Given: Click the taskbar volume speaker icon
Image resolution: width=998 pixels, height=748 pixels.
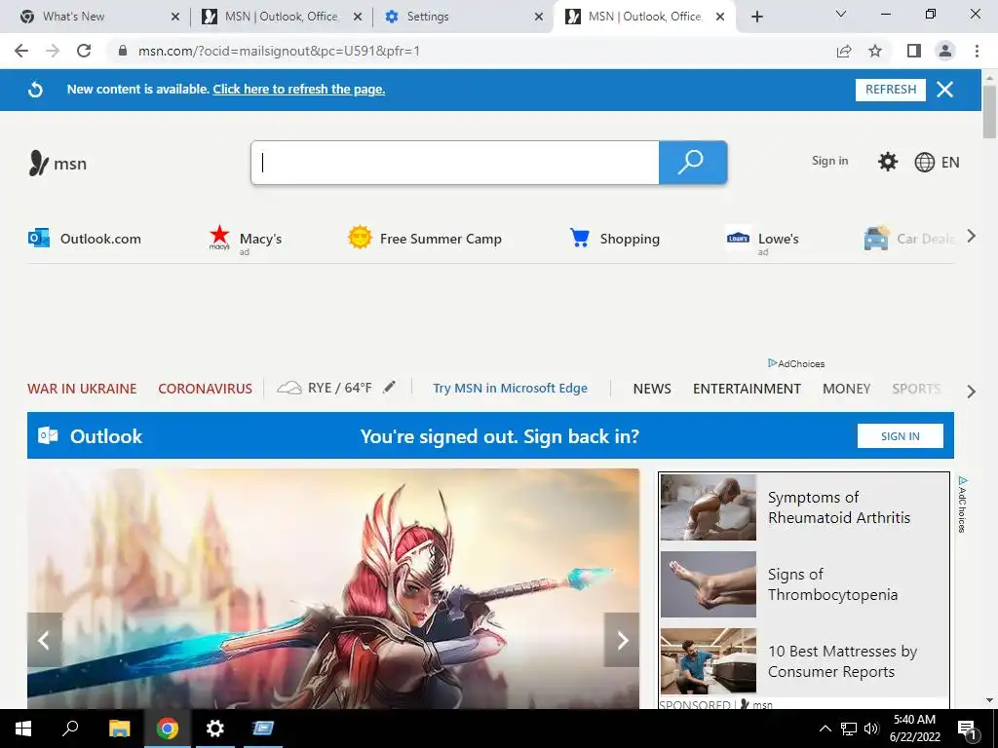Looking at the screenshot, I should click(871, 729).
